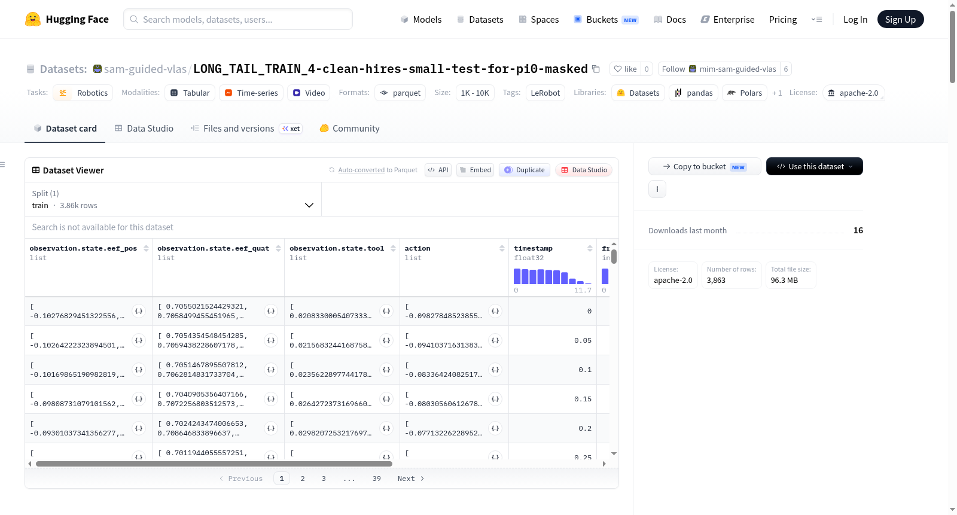Click the parquet format tag
The height and width of the screenshot is (515, 957).
pyautogui.click(x=400, y=93)
